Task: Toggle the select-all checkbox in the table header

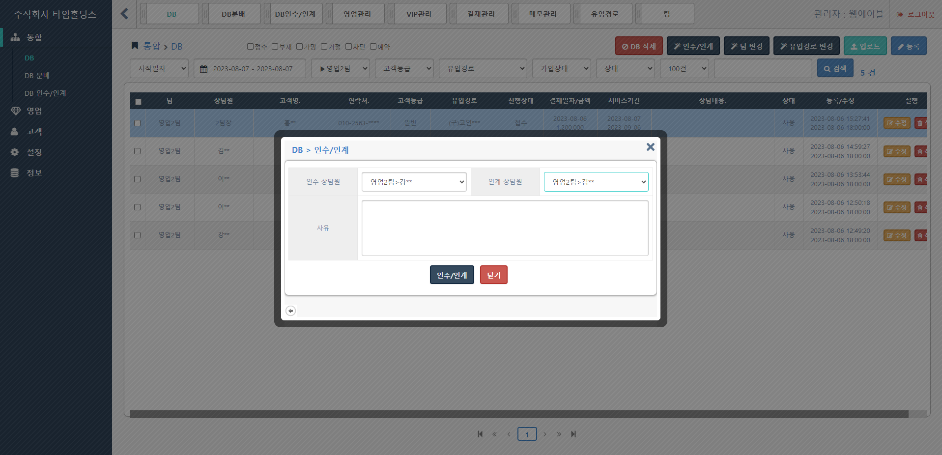Action: pyautogui.click(x=138, y=101)
